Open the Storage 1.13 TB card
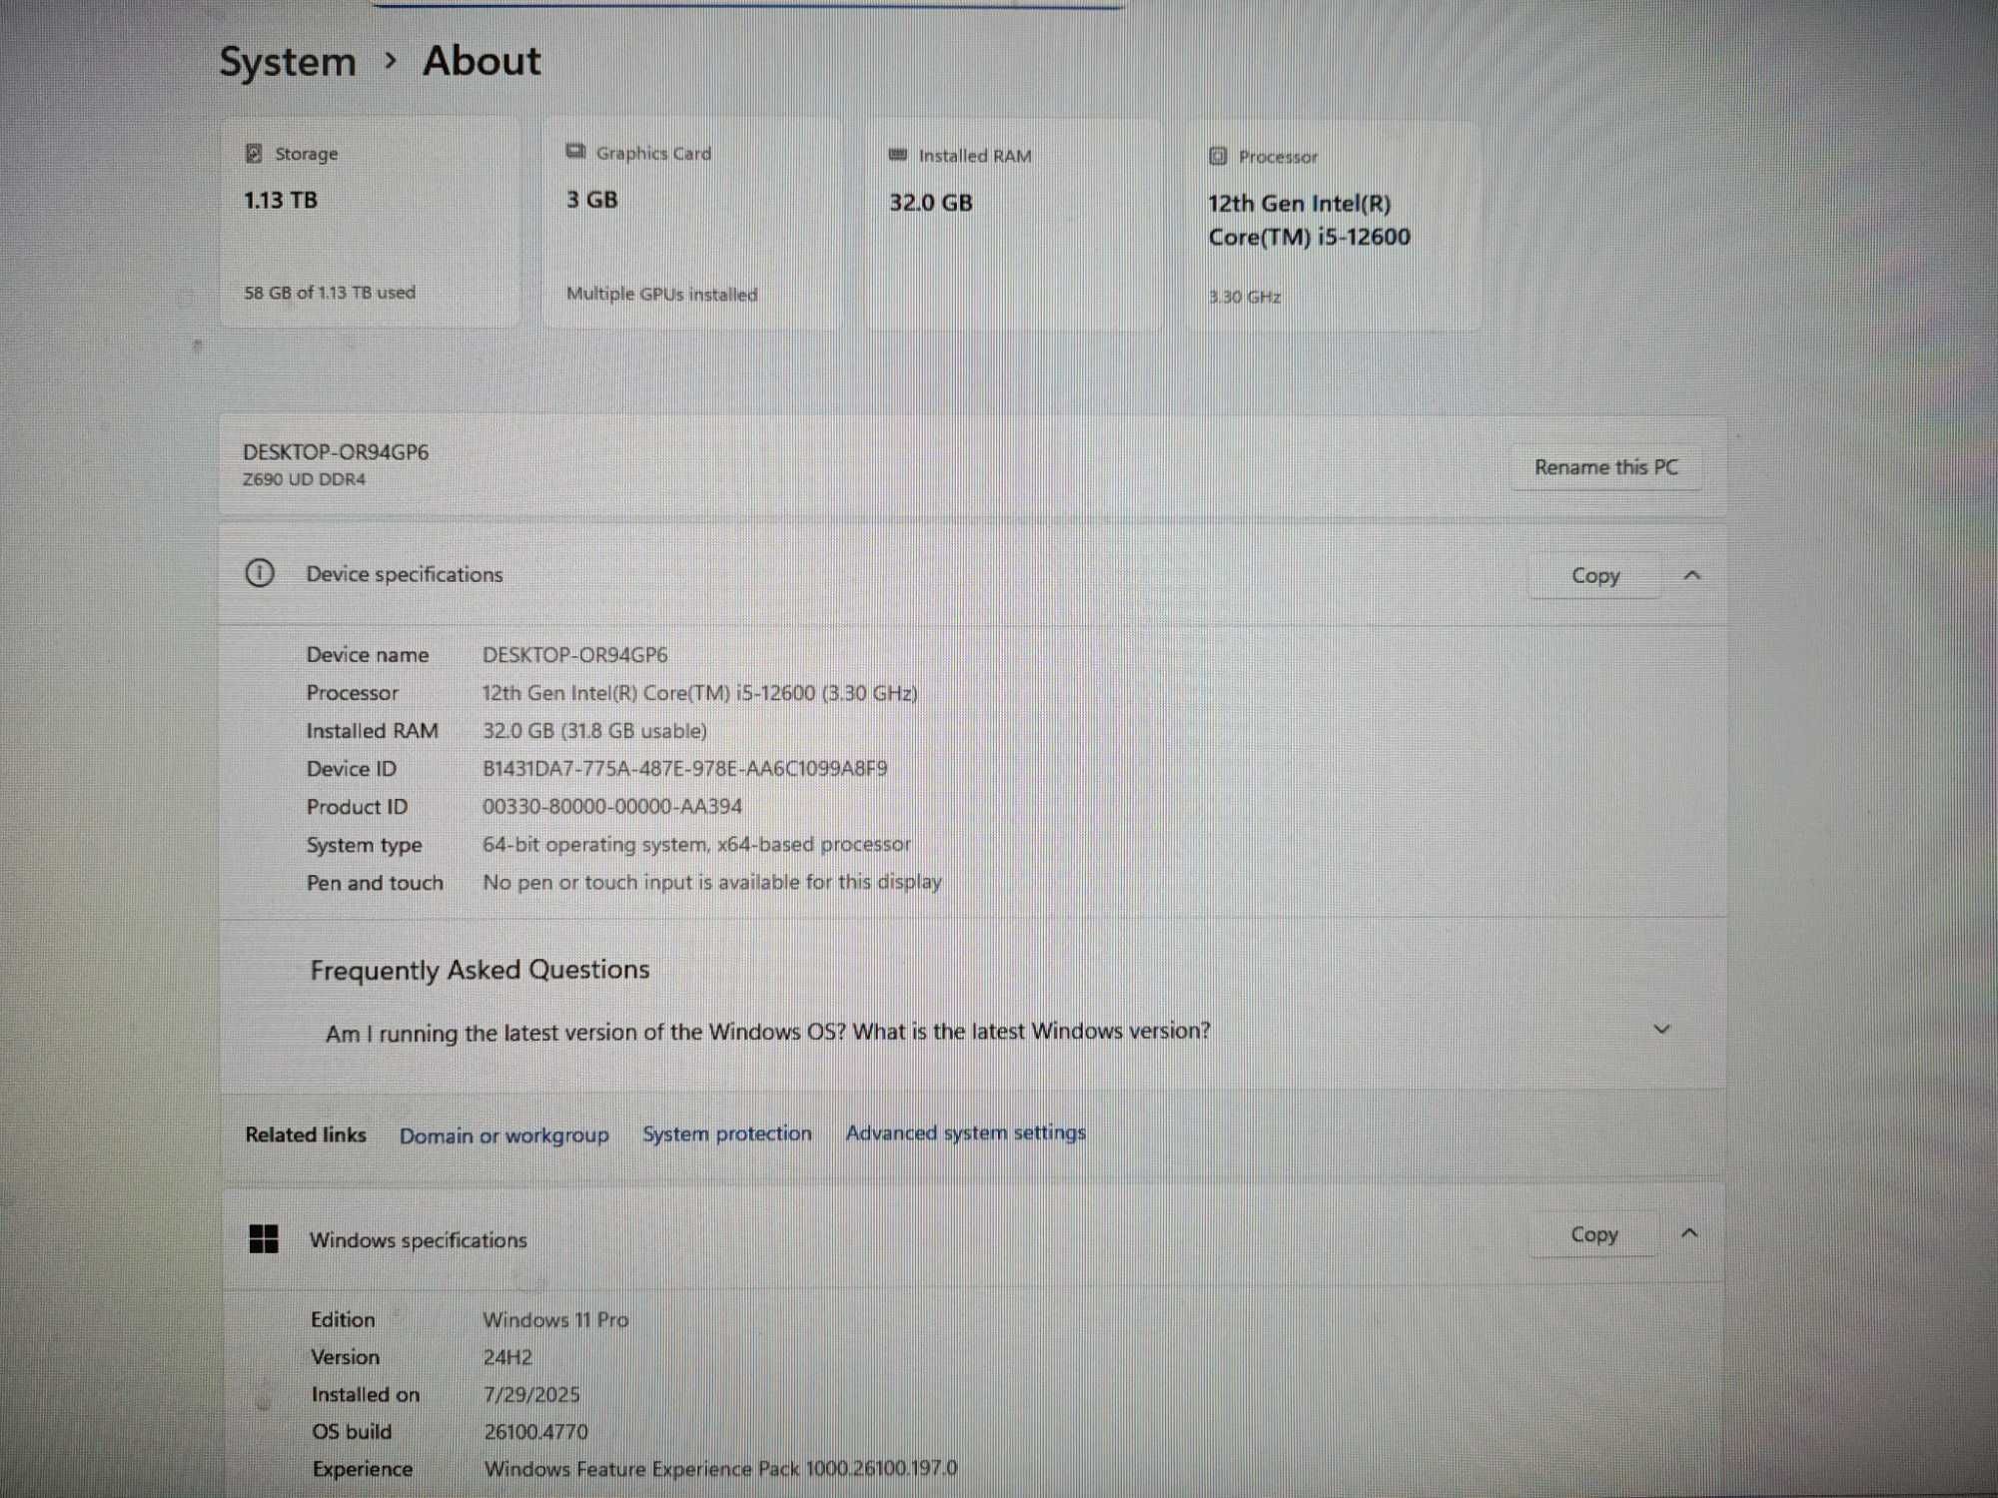The height and width of the screenshot is (1498, 1998). coord(371,223)
